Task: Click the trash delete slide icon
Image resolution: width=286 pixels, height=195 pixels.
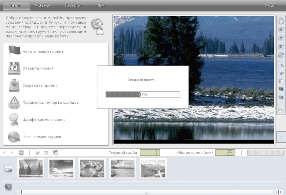Action: 46,153
